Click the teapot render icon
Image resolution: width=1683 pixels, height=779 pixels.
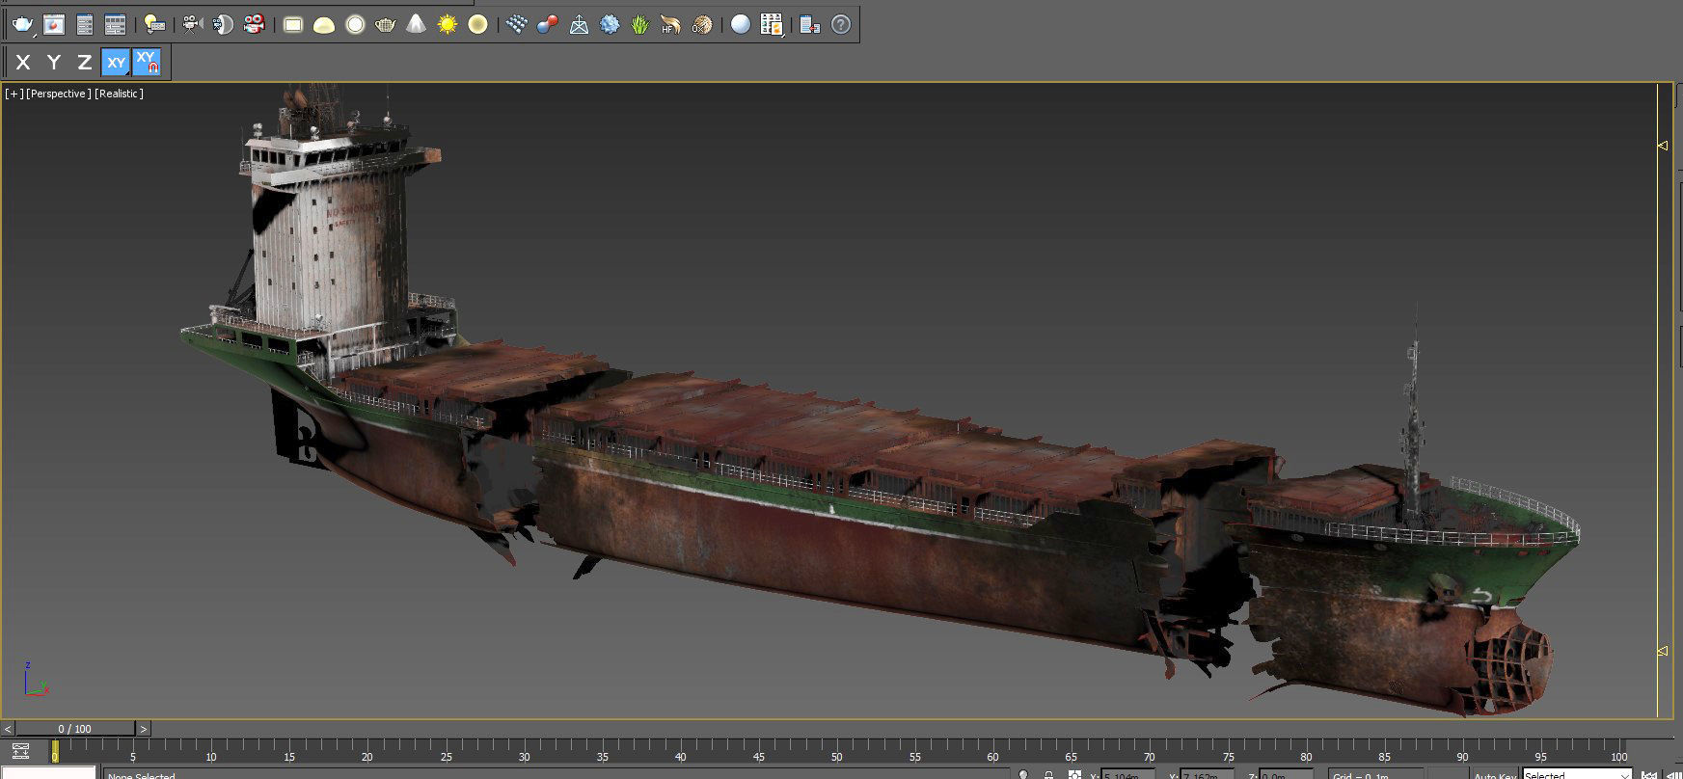click(x=23, y=25)
